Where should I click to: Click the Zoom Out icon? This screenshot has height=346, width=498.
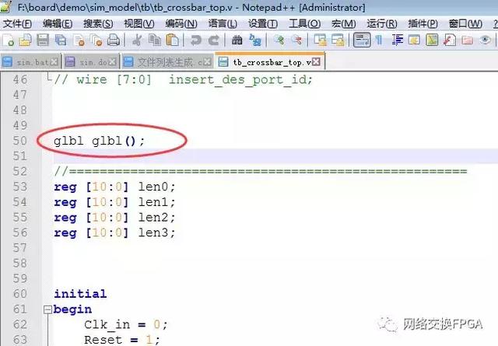click(296, 40)
